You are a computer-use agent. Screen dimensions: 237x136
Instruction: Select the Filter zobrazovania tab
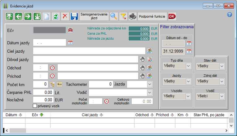click(x=177, y=27)
